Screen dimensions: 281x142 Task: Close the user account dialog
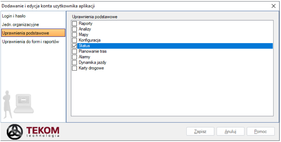coord(273,6)
